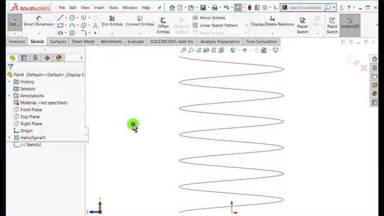Open the Insert menu
384x216 pixels.
(99, 8)
